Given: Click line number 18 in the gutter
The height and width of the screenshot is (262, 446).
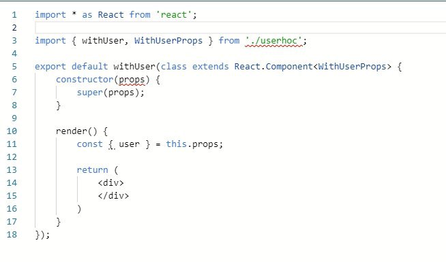Looking at the screenshot, I should pyautogui.click(x=12, y=235).
